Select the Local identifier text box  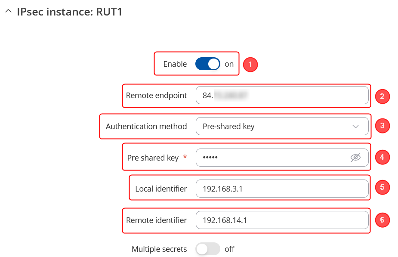[x=282, y=189]
